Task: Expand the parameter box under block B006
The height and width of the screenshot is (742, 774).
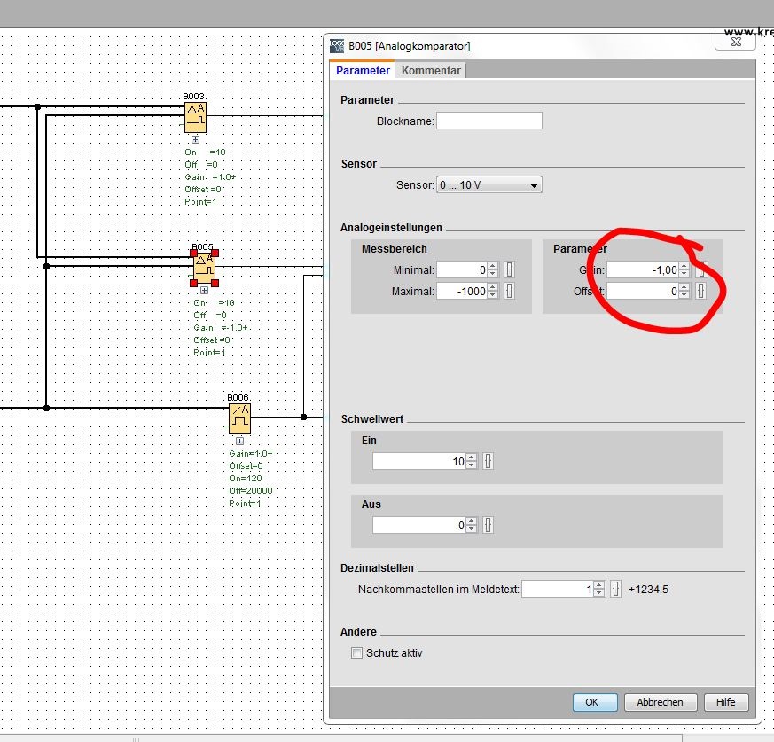Action: [x=239, y=441]
